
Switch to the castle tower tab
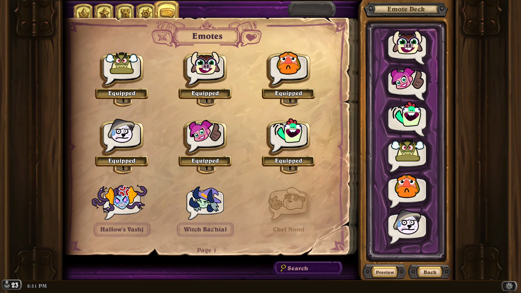125,12
